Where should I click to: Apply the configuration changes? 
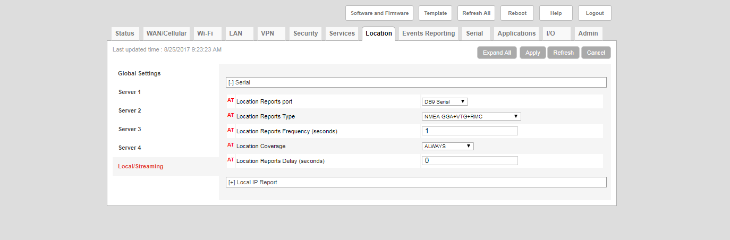coord(532,53)
